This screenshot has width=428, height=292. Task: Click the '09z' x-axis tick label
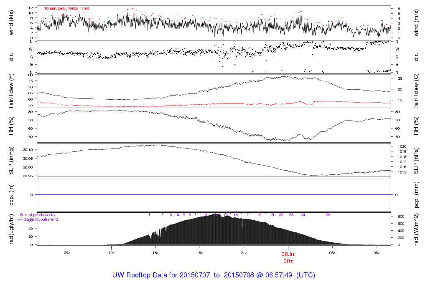(x=66, y=253)
